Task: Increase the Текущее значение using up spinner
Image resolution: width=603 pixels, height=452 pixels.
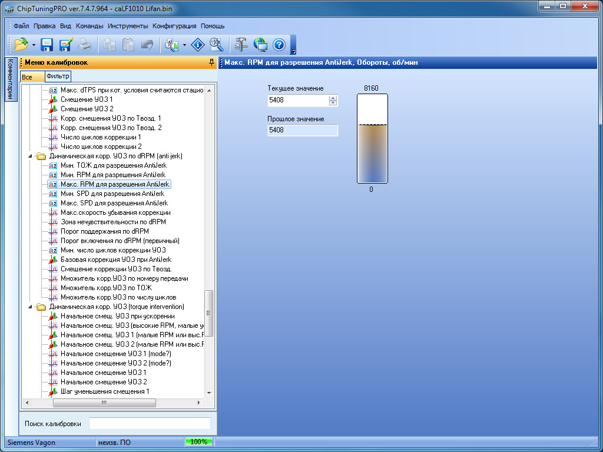Action: click(333, 98)
